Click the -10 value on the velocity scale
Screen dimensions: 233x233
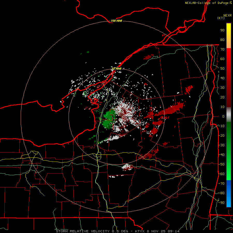[x=221, y=126]
